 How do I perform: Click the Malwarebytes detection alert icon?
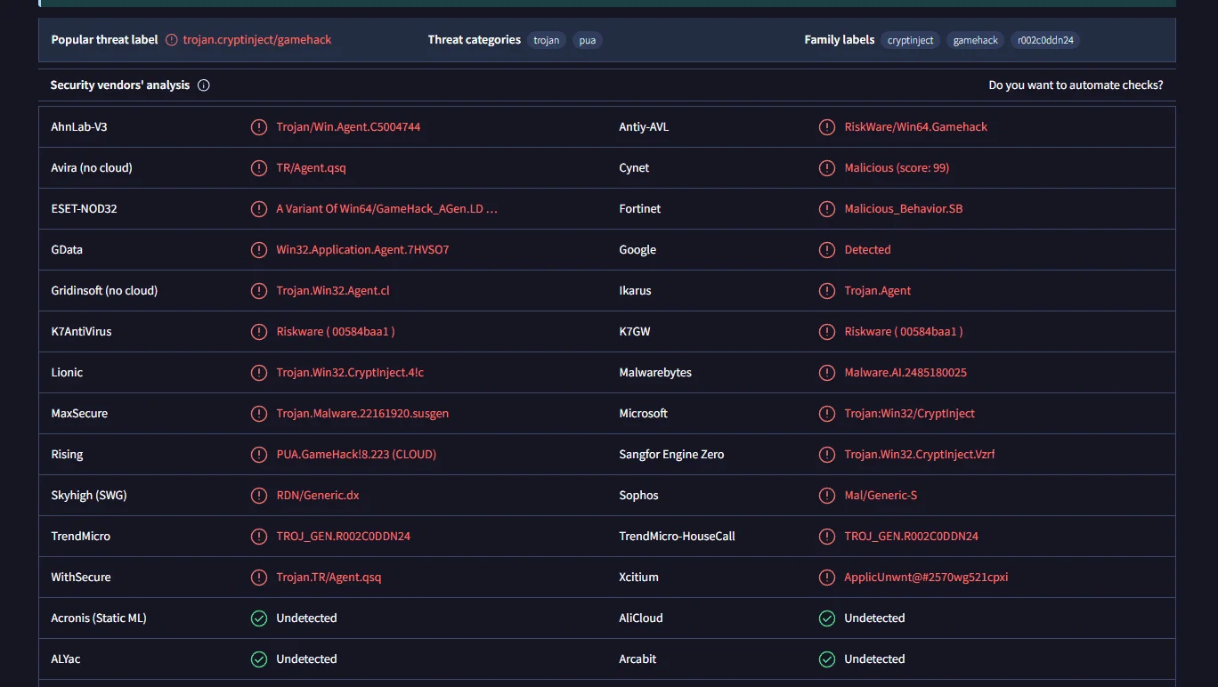click(x=827, y=373)
